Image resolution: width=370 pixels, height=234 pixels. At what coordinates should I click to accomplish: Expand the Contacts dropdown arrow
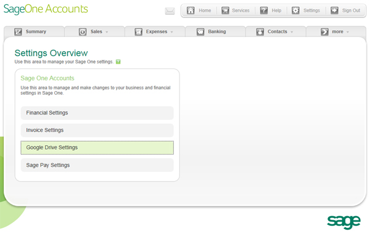pos(292,32)
